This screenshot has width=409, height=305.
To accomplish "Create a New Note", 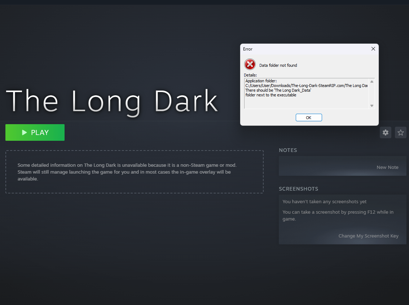I will (387, 167).
